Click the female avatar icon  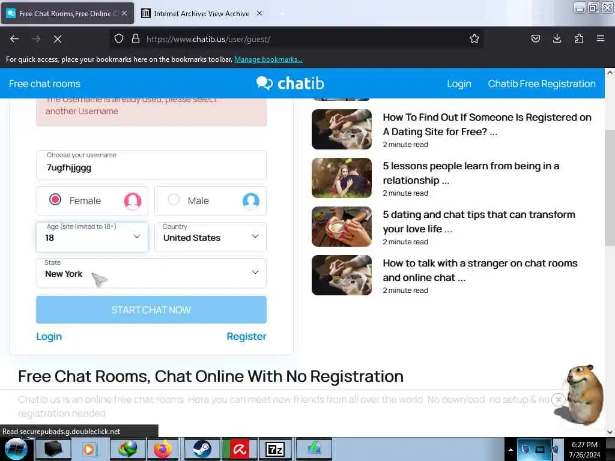point(133,200)
